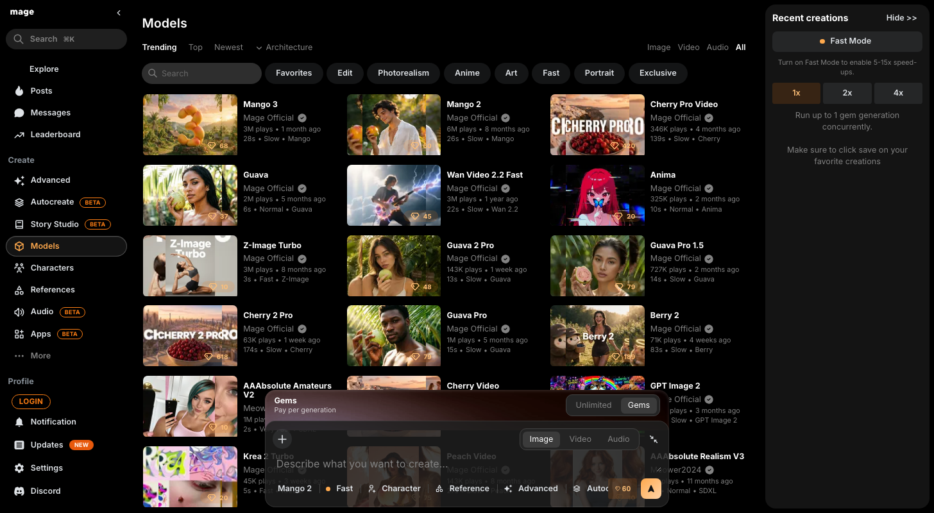934x513 pixels.
Task: Set prompt type to Audio
Action: pos(618,439)
